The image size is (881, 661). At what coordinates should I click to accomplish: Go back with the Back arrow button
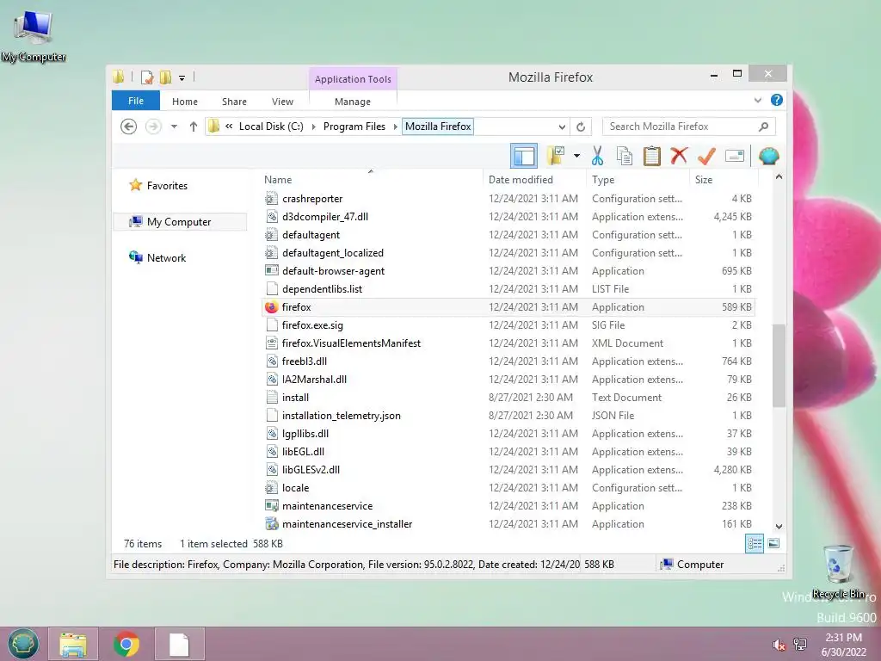(x=129, y=127)
